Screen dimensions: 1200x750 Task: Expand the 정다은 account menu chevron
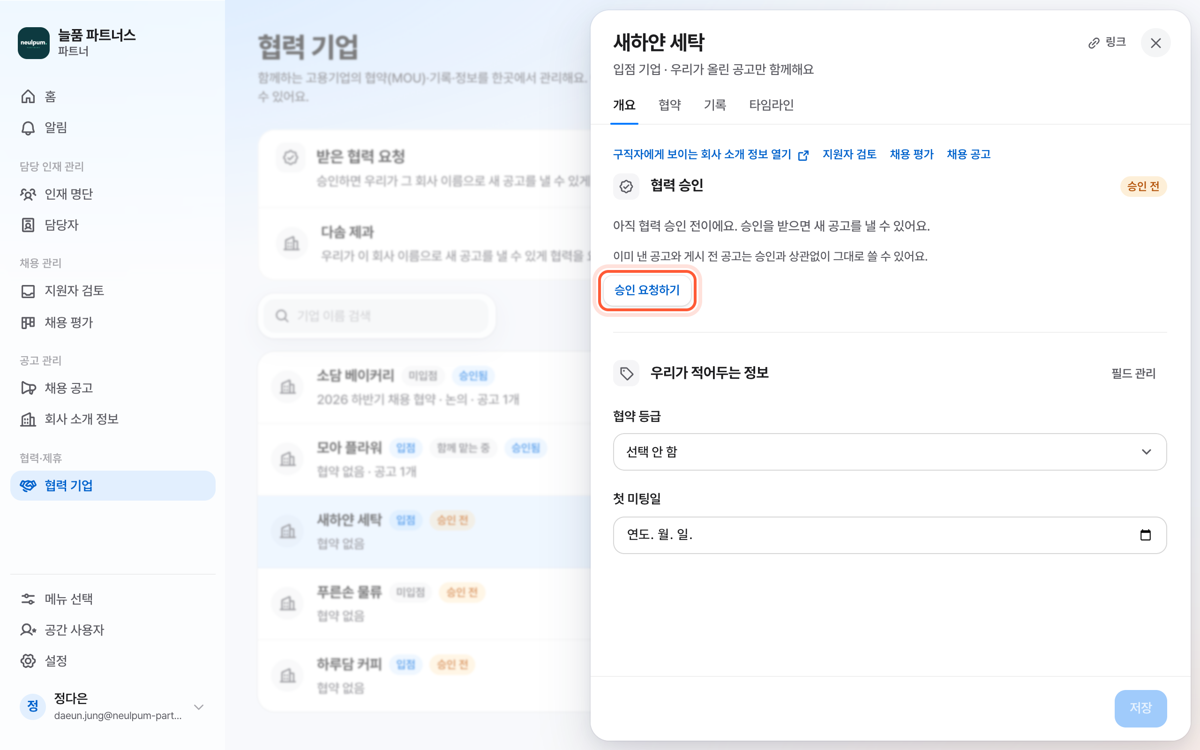(199, 707)
